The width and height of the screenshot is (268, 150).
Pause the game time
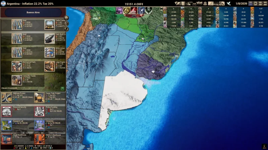pos(251,3)
